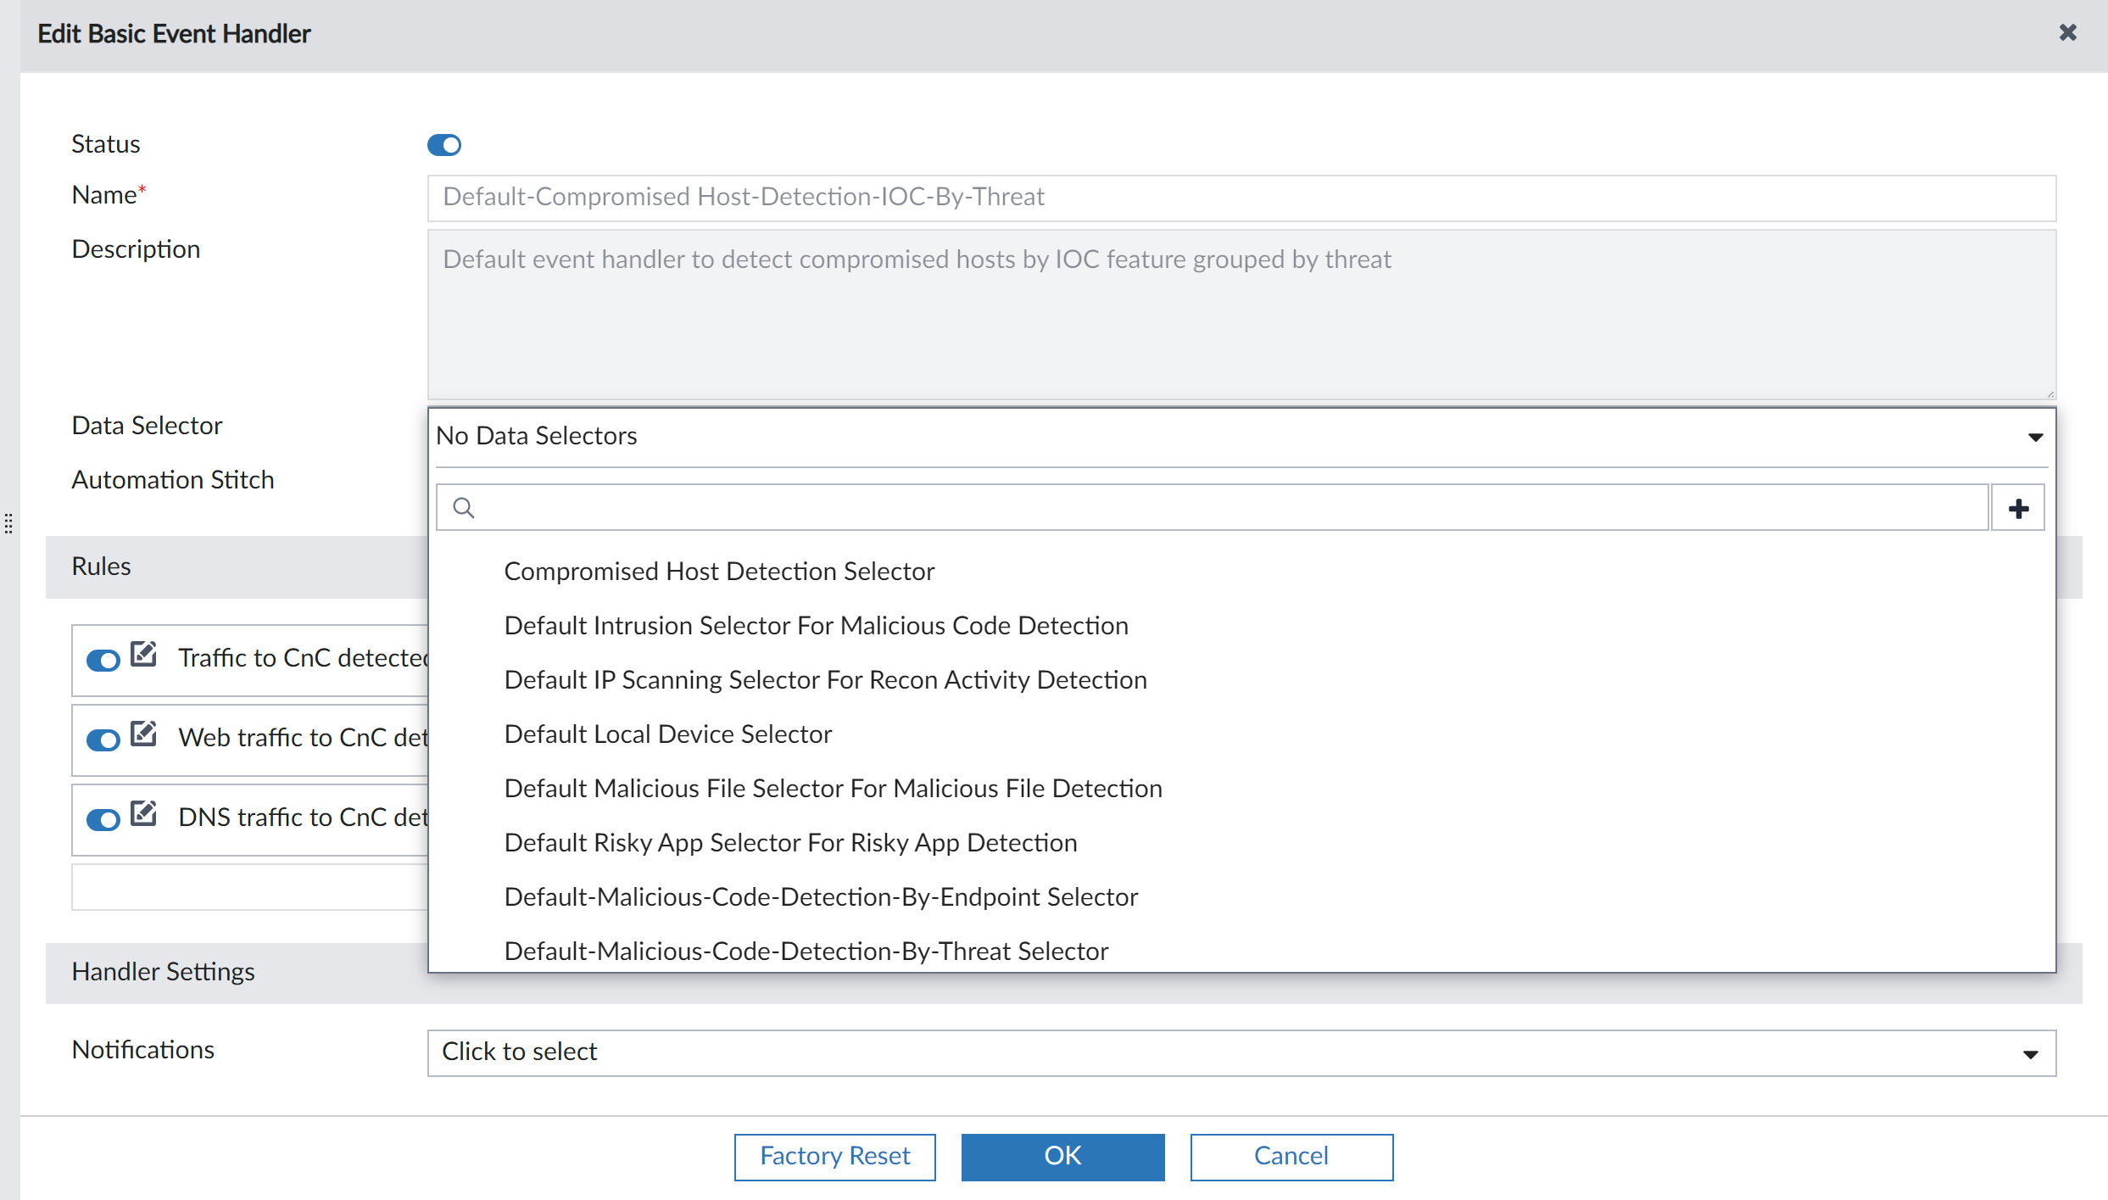Select Default Local Device Selector from the list

[667, 733]
